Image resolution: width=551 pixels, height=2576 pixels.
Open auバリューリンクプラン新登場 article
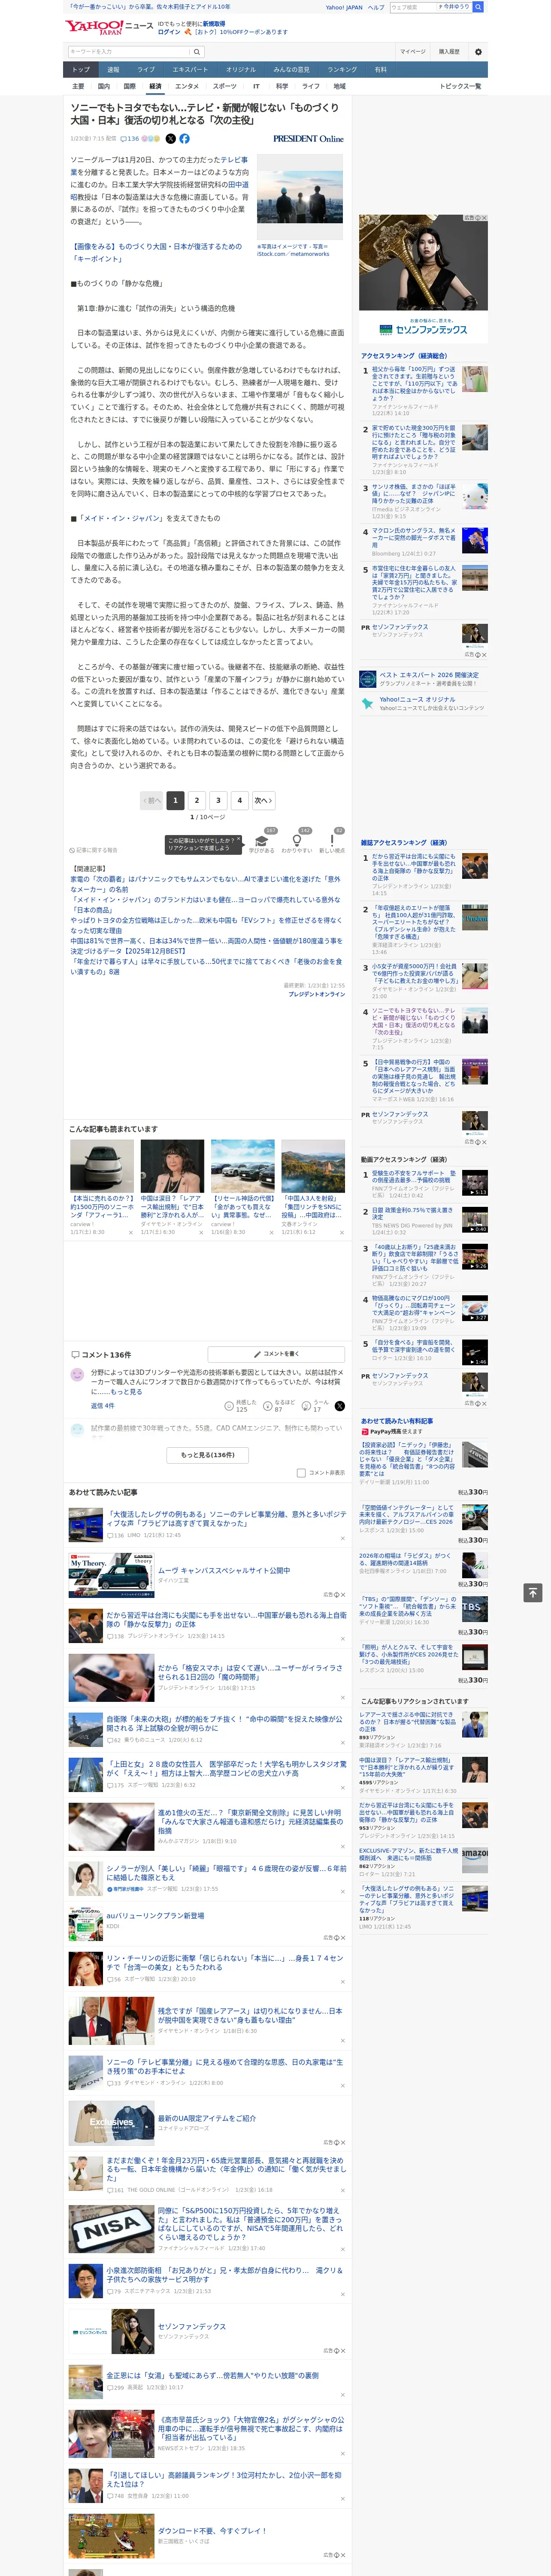pos(155,1916)
